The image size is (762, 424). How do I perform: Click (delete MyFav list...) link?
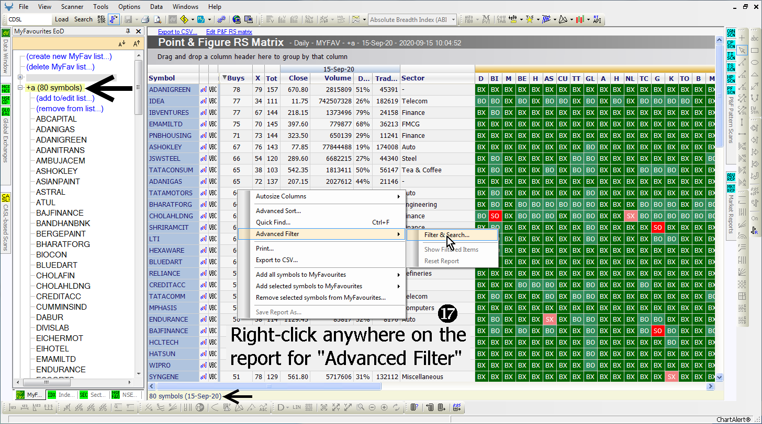[x=60, y=67]
